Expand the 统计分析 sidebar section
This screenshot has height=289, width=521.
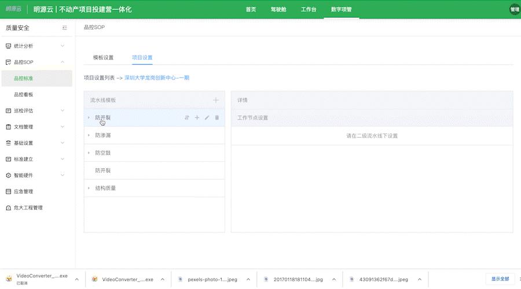pyautogui.click(x=62, y=46)
